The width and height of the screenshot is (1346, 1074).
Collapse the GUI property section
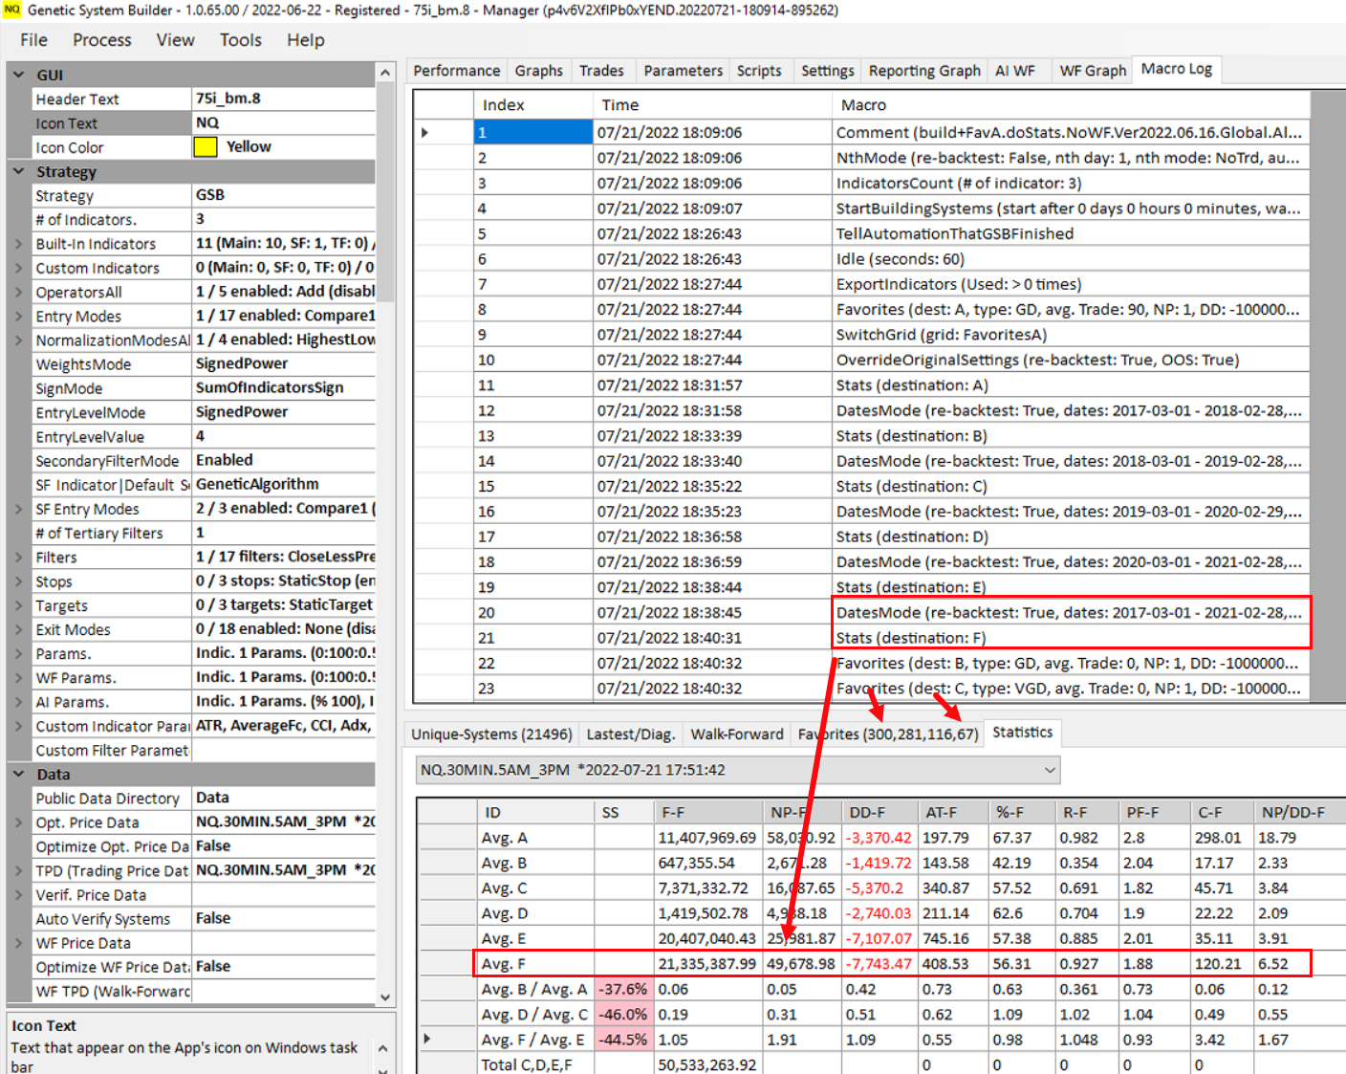(x=18, y=75)
